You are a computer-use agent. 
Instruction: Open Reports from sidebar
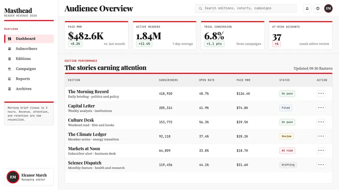29,79
